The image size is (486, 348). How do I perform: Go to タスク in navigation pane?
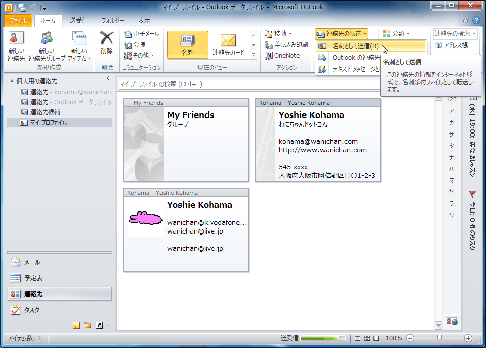60,310
